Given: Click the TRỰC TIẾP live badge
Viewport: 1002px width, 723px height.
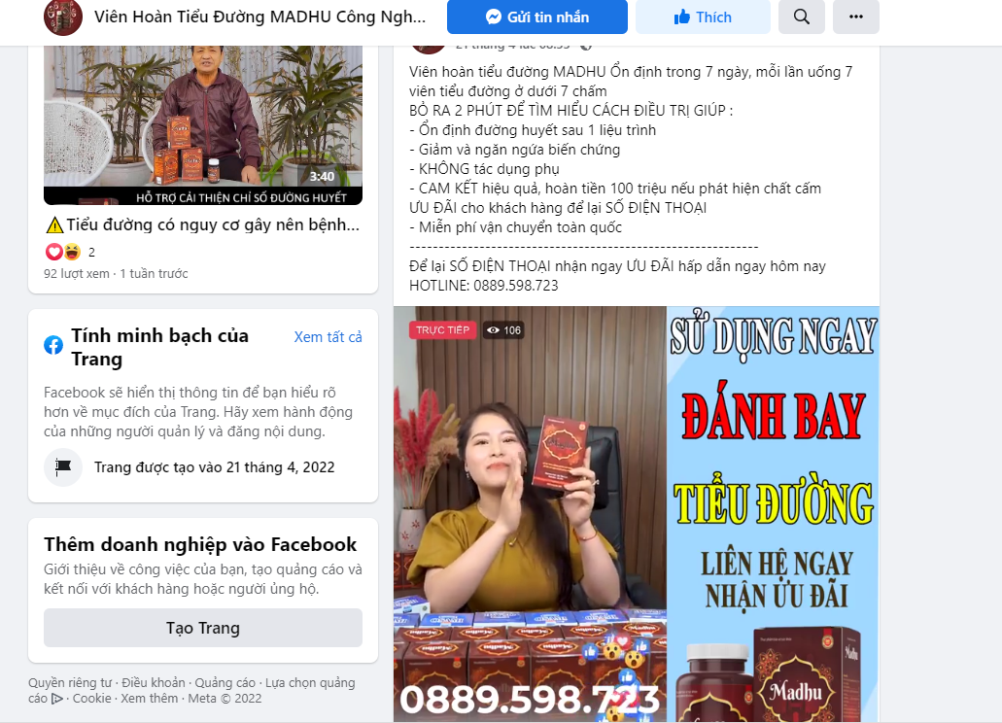Looking at the screenshot, I should pyautogui.click(x=442, y=330).
